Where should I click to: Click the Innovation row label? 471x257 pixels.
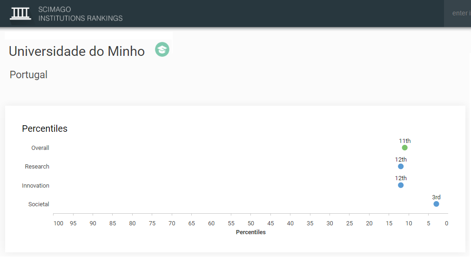click(x=35, y=186)
